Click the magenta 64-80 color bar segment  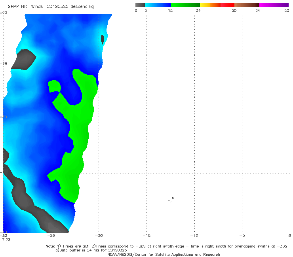coord(274,5)
